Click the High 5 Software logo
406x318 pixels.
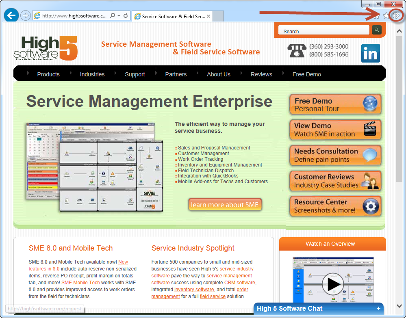point(46,48)
